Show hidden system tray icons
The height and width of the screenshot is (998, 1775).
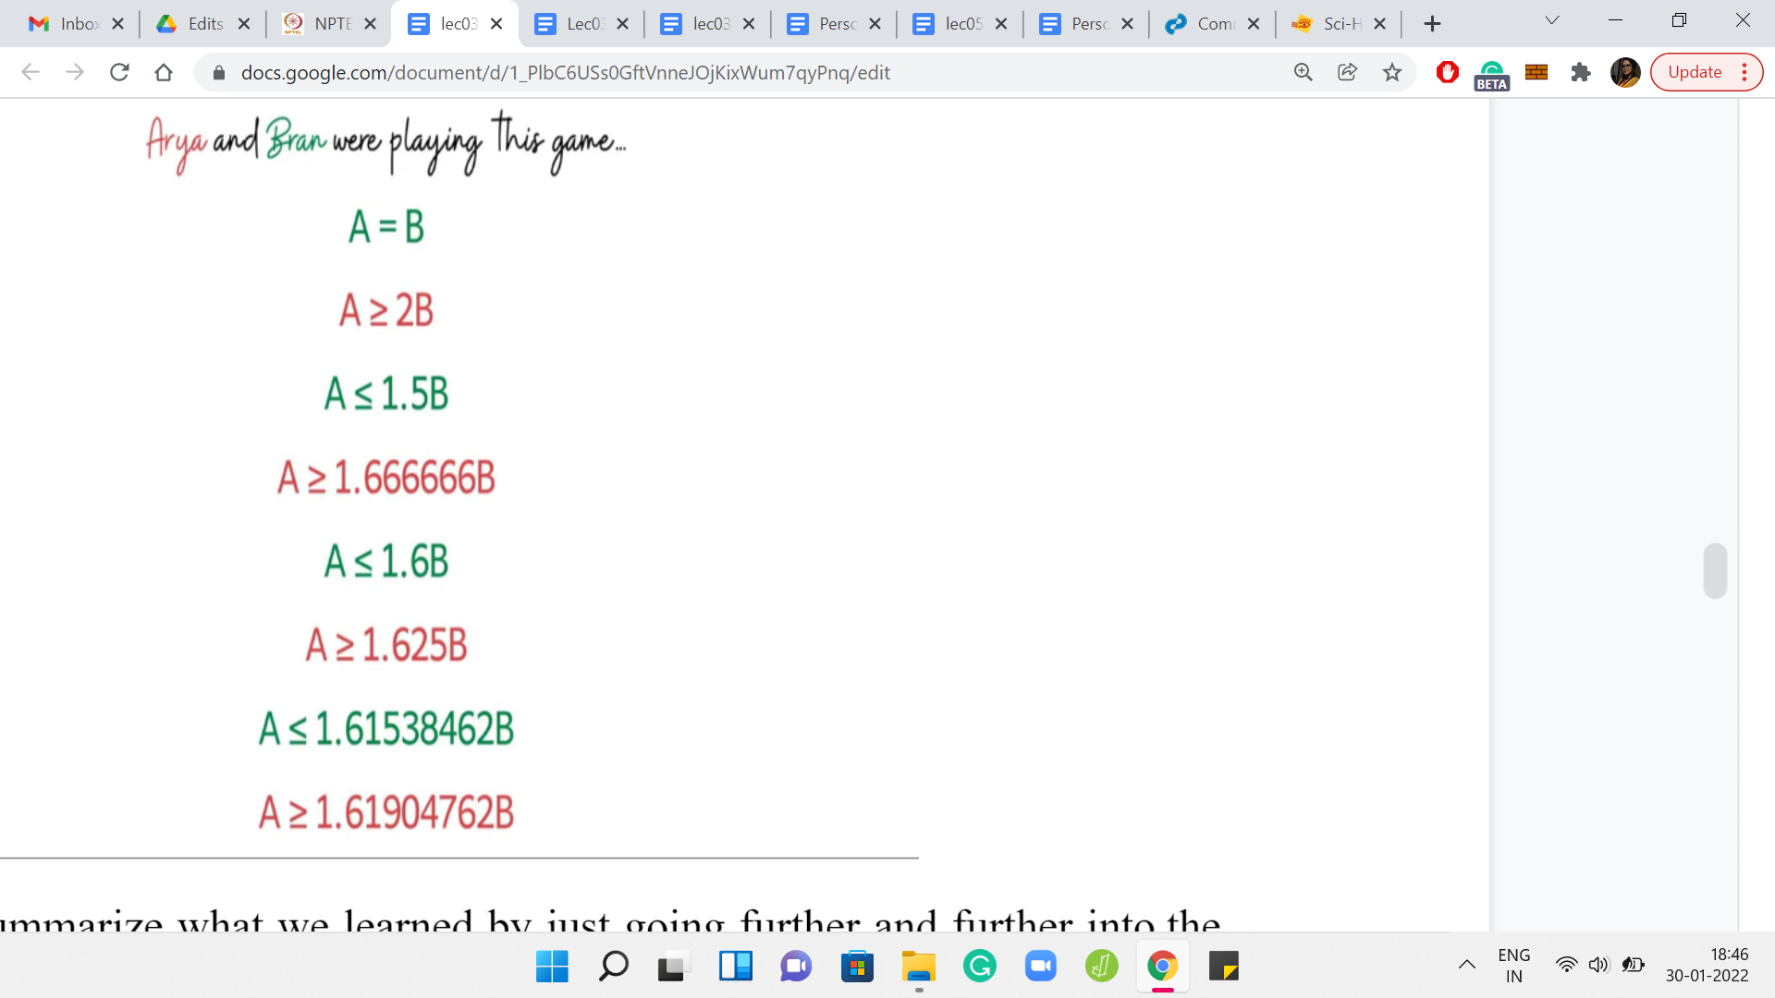point(1467,966)
